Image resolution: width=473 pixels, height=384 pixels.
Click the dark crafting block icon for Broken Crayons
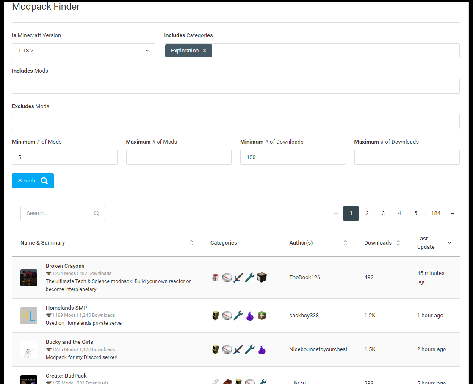coord(262,278)
